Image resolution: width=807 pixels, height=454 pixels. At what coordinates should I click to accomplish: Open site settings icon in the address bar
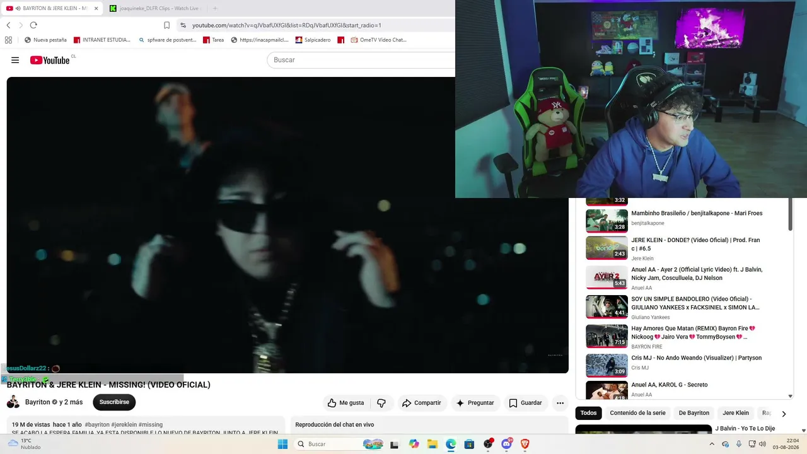point(183,25)
